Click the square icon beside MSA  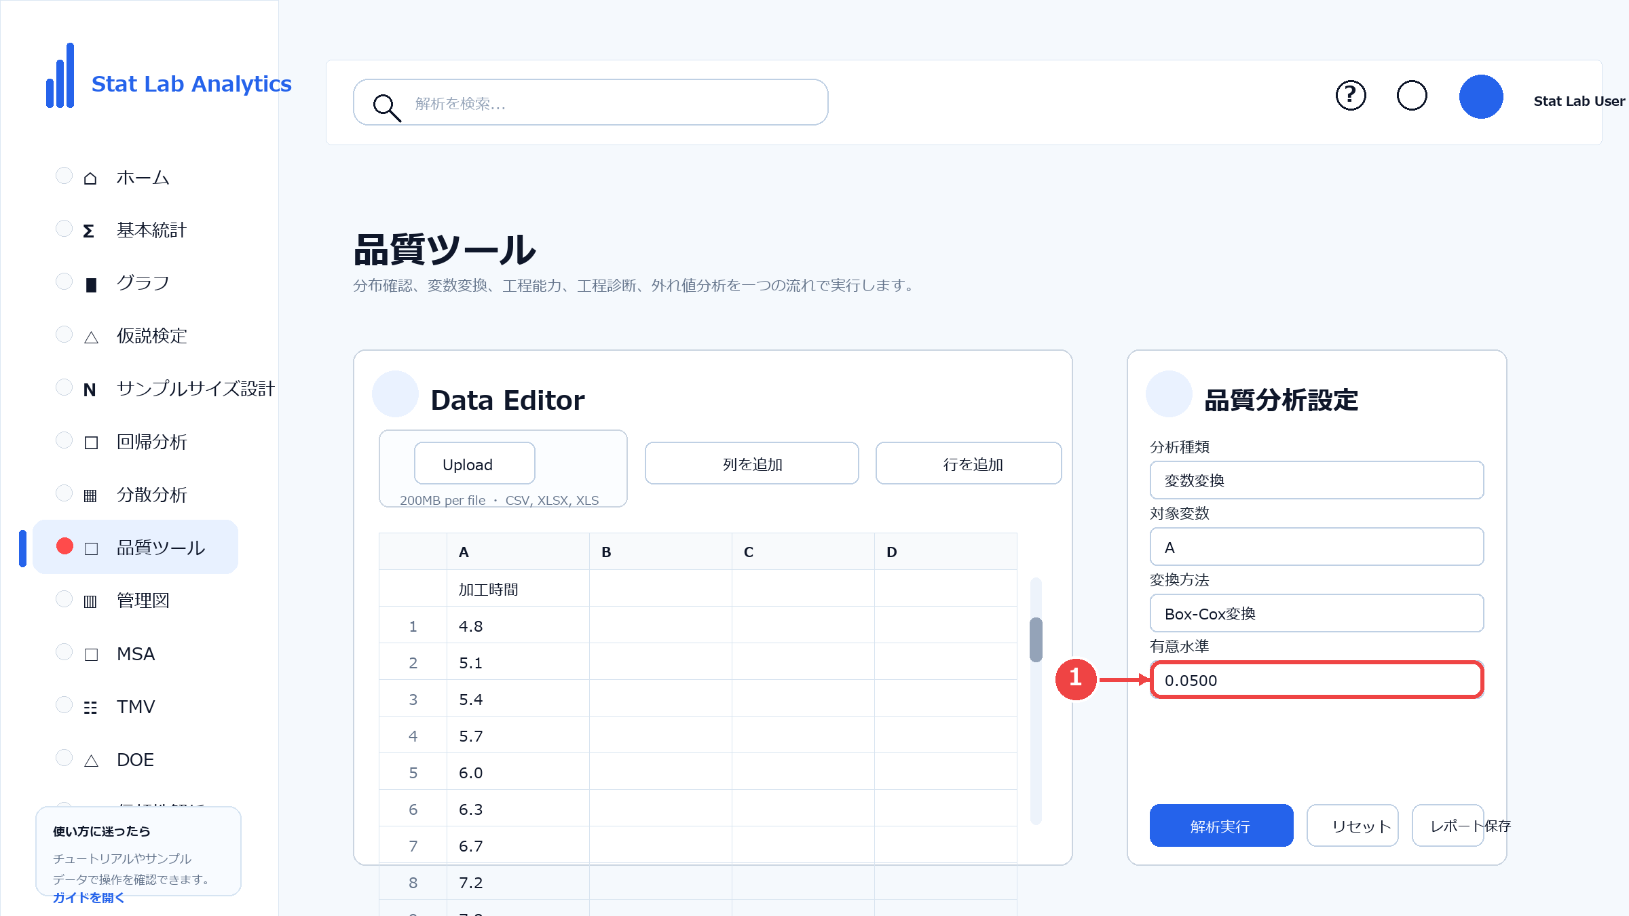[x=91, y=654]
